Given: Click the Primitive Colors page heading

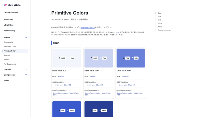Looking at the screenshot, I should pyautogui.click(x=70, y=13).
